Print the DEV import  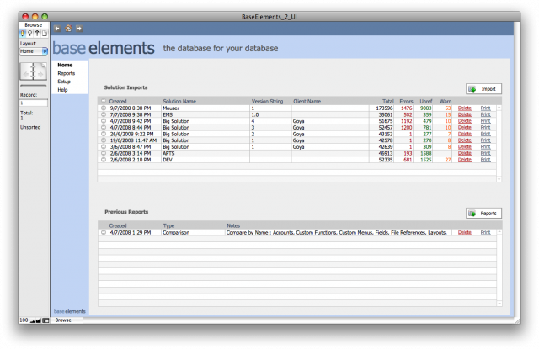485,160
